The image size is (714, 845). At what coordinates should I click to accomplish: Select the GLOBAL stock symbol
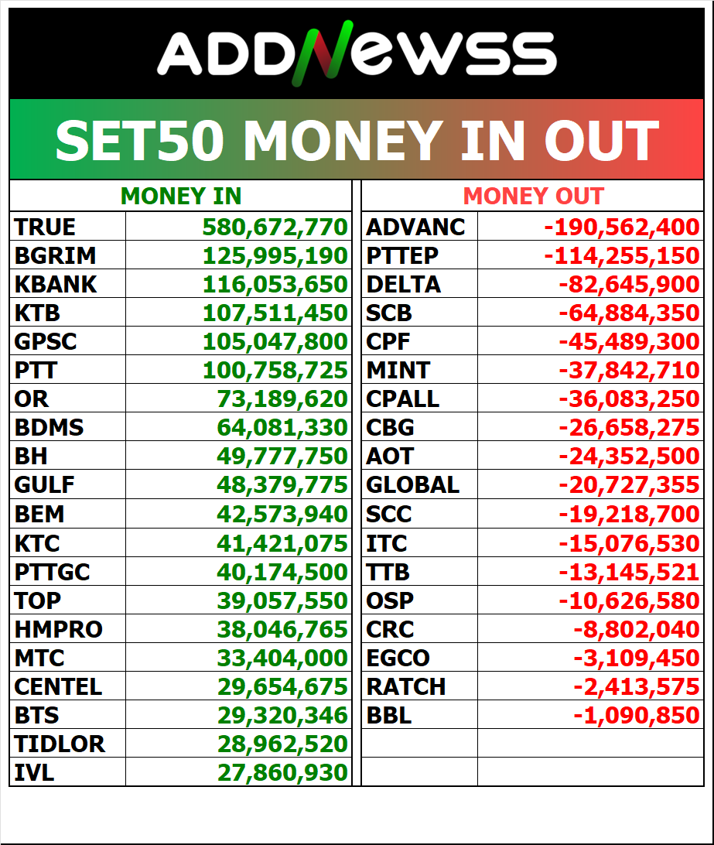pos(412,485)
